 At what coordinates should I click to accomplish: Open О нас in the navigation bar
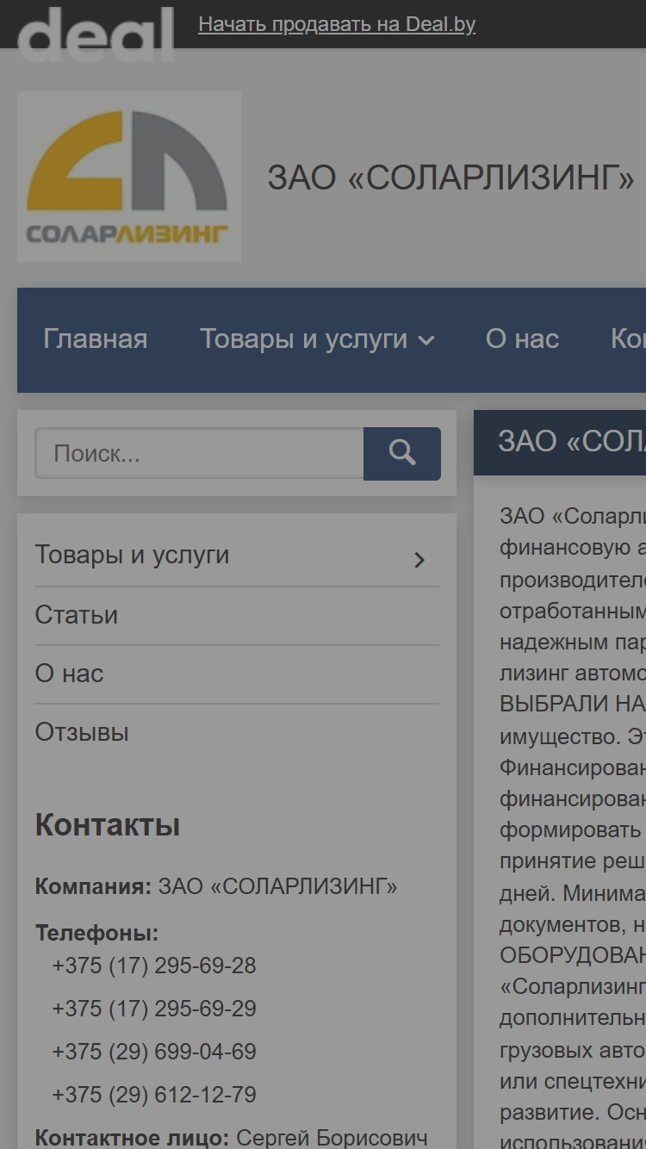522,339
